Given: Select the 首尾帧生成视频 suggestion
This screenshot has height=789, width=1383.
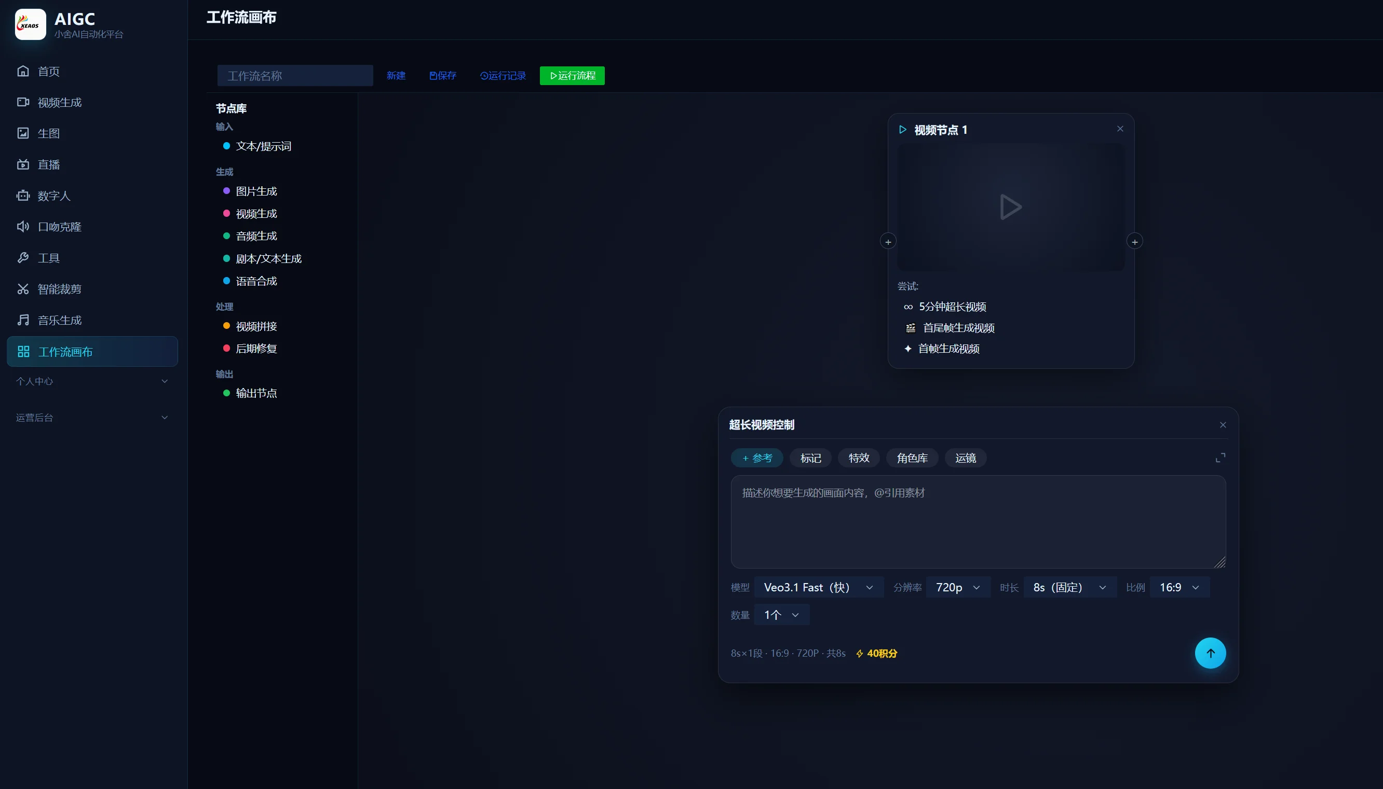Looking at the screenshot, I should (x=950, y=328).
